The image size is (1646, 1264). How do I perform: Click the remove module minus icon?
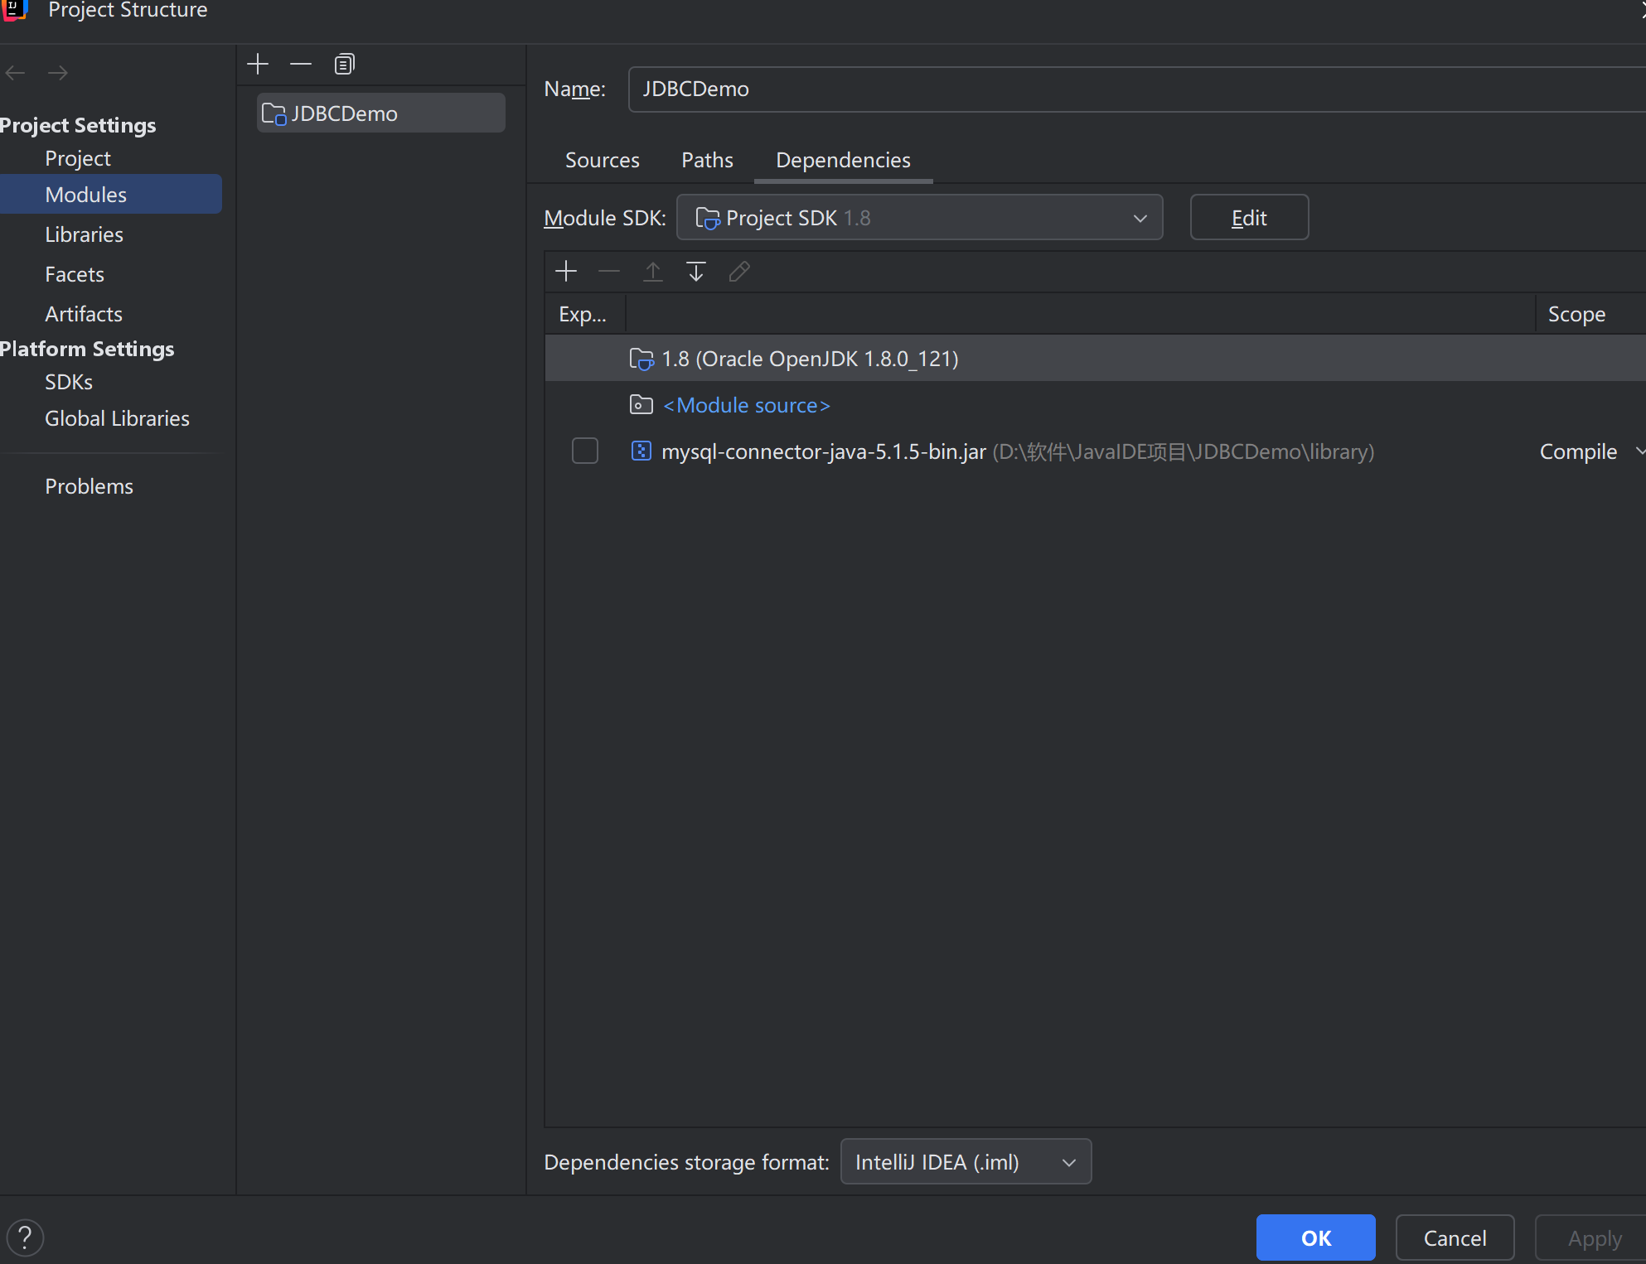point(301,65)
